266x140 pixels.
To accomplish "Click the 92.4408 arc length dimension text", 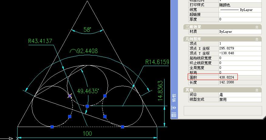I will coord(84,51).
